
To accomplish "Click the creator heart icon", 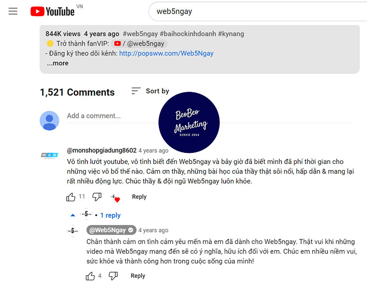I will point(115,197).
